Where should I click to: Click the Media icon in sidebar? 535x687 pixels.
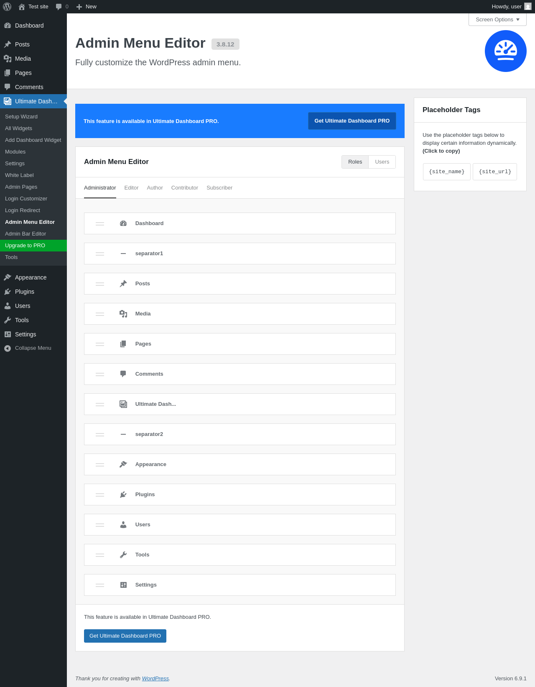[x=8, y=59]
